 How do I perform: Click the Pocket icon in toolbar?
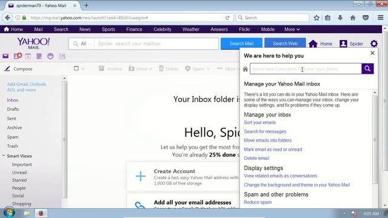click(x=366, y=18)
